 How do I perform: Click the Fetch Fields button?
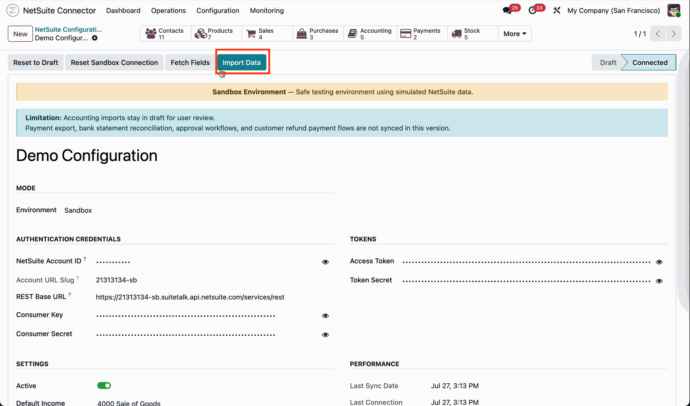click(x=190, y=63)
